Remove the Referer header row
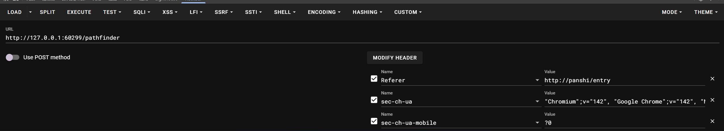Image resolution: width=724 pixels, height=131 pixels. 712,79
